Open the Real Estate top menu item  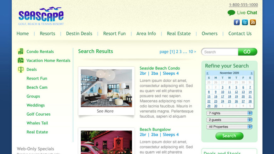click(179, 34)
